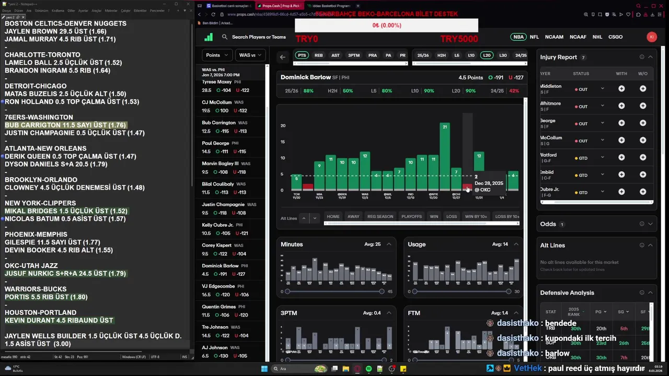This screenshot has height=376, width=669.
Task: Open the Eklentiler menu in Notepad++
Action: point(141,10)
